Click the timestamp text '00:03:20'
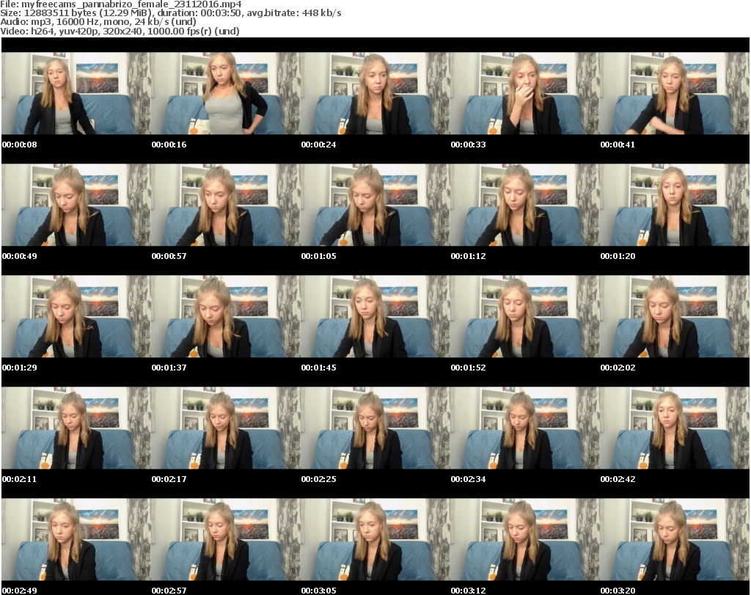Viewport: 751px width, 595px height. (x=618, y=591)
